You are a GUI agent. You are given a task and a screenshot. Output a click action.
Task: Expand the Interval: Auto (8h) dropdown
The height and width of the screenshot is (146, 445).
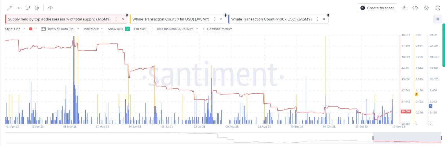[60, 29]
